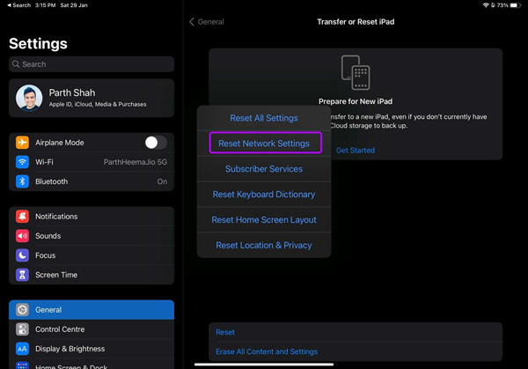Tap the Sounds speaker icon

(x=22, y=236)
